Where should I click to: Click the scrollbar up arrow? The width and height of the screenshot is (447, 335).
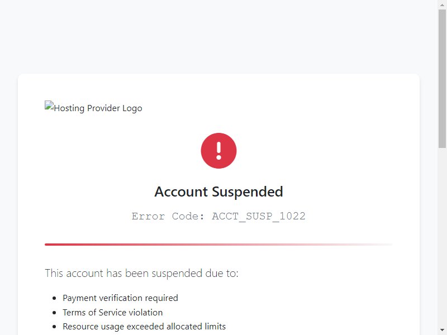[x=442, y=4]
